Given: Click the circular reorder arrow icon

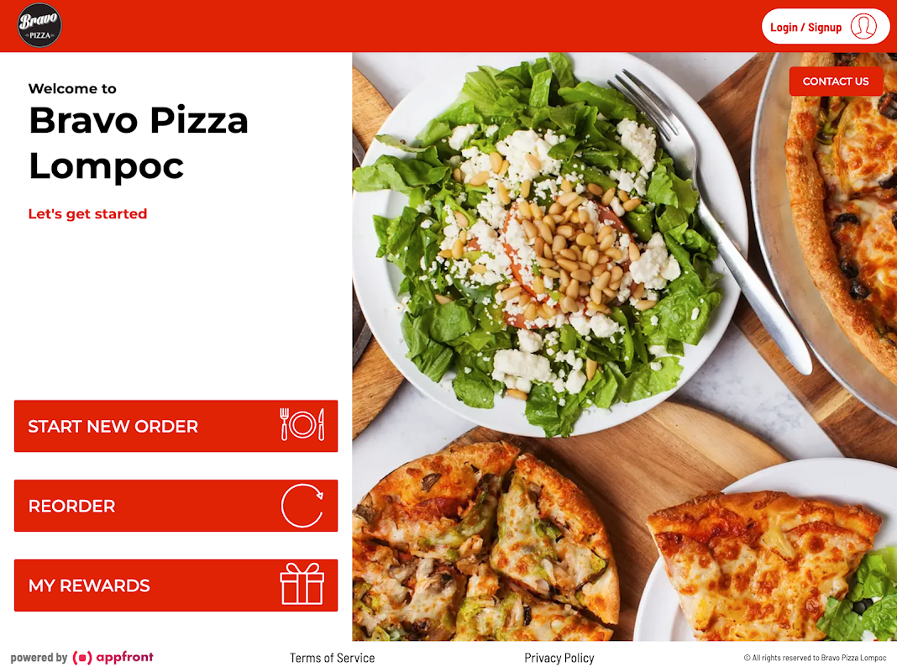Looking at the screenshot, I should click(x=302, y=506).
